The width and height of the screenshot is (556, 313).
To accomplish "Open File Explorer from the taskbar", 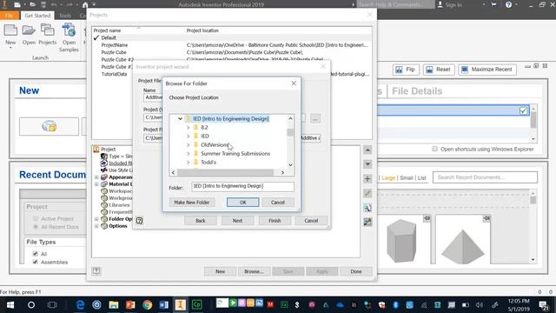I will (114, 304).
